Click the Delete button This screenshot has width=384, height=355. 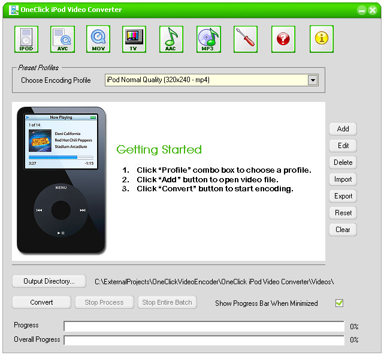point(343,163)
